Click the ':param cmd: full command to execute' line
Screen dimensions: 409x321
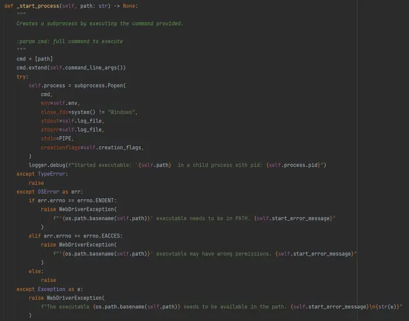(70, 41)
